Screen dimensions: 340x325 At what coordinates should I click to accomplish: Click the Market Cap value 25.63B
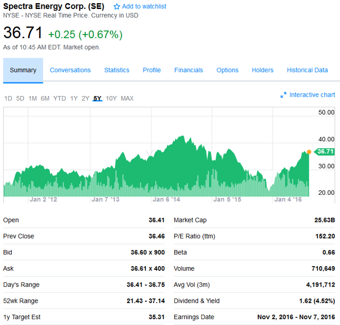[325, 220]
